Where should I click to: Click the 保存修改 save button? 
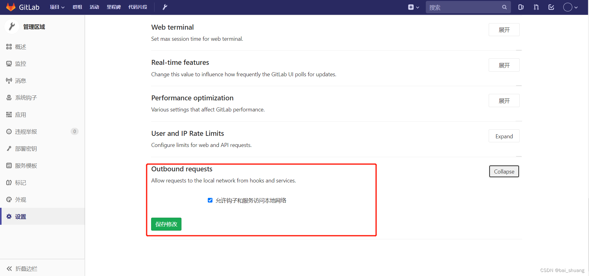(x=166, y=224)
